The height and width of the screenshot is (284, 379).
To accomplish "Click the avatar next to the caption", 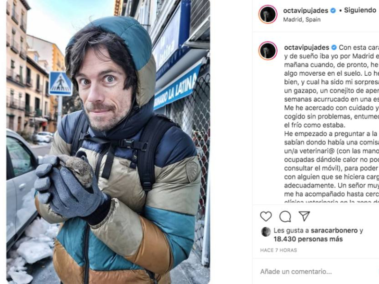I will point(268,51).
